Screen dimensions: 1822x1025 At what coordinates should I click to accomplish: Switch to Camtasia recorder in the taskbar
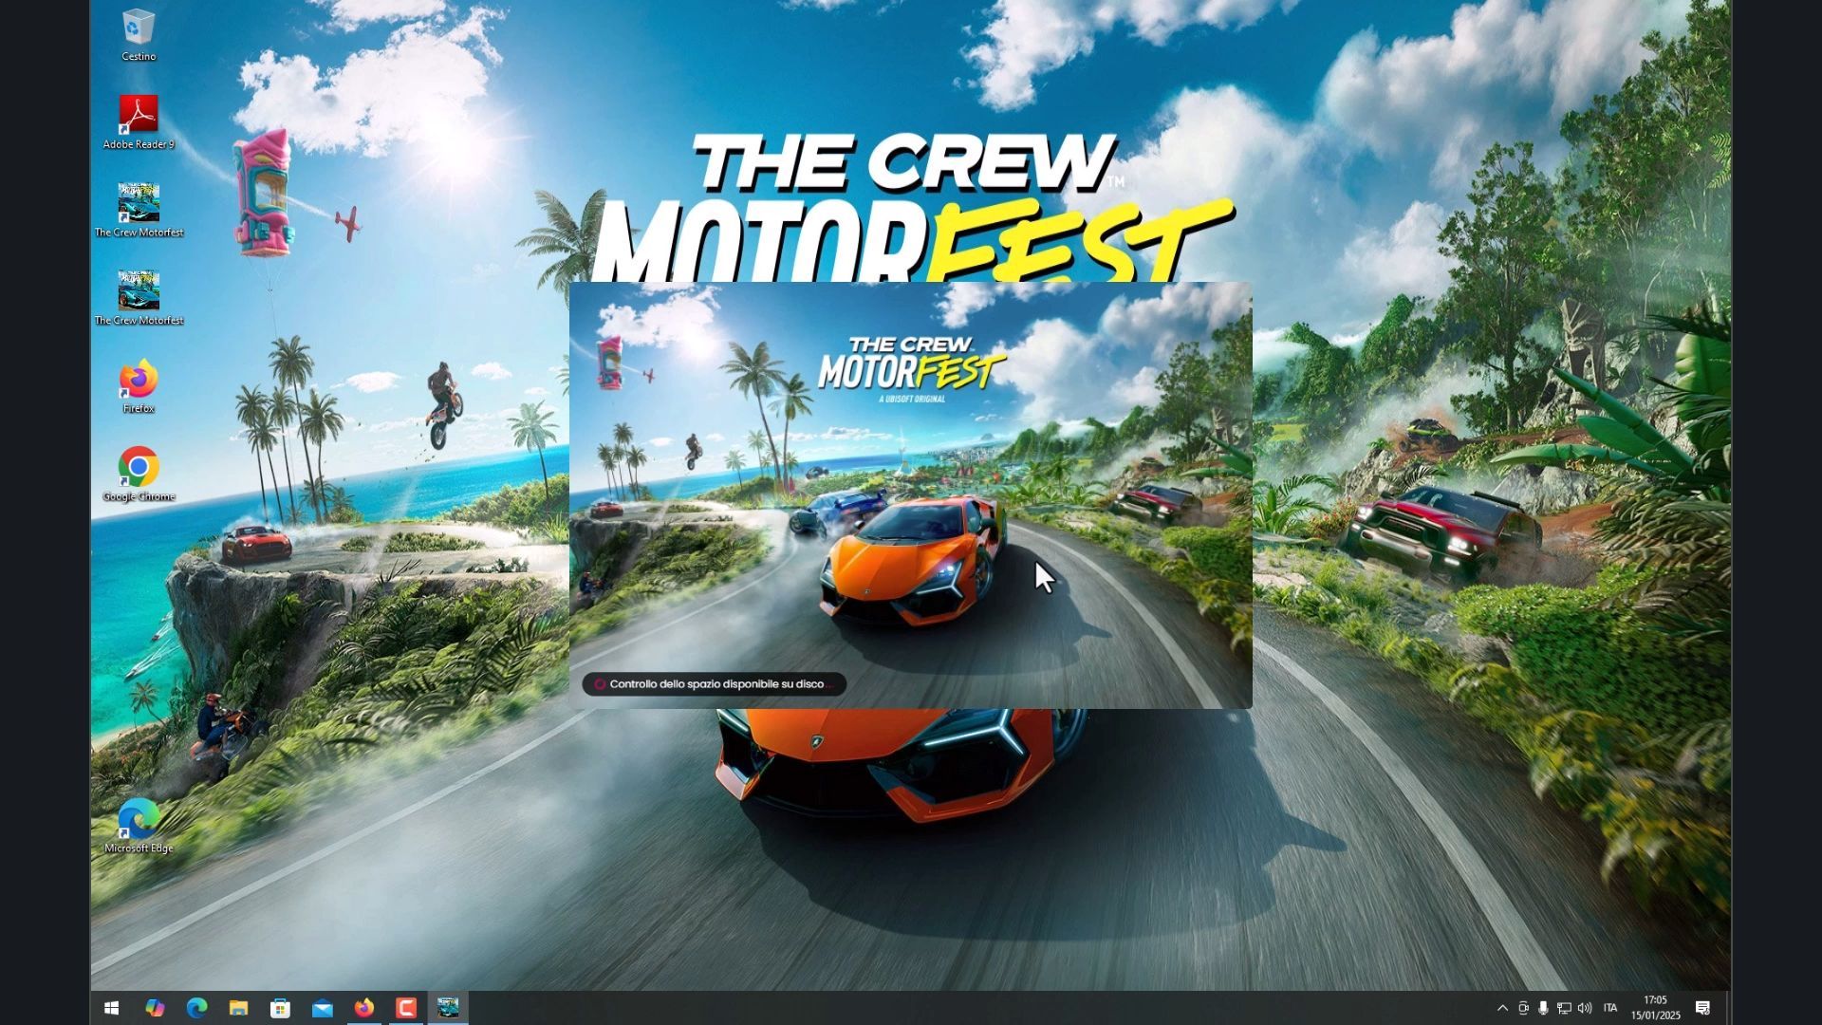(406, 1008)
